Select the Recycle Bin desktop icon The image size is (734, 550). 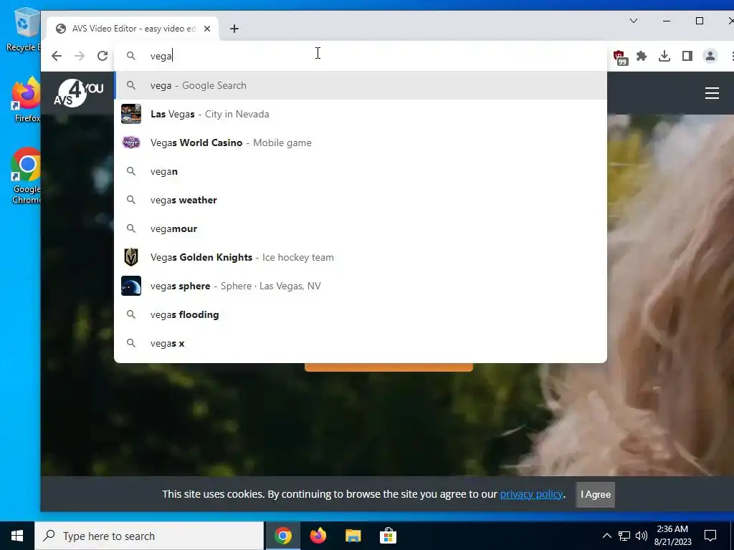24,29
